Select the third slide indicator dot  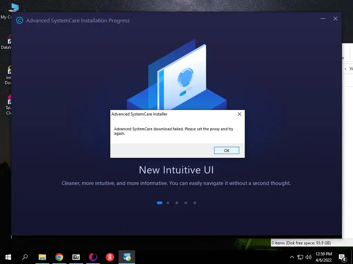coord(177,203)
